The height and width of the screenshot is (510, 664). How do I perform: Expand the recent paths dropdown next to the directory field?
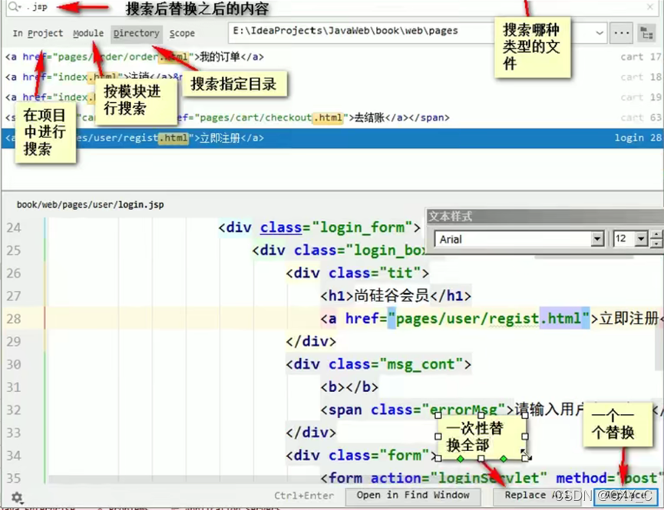click(x=599, y=33)
